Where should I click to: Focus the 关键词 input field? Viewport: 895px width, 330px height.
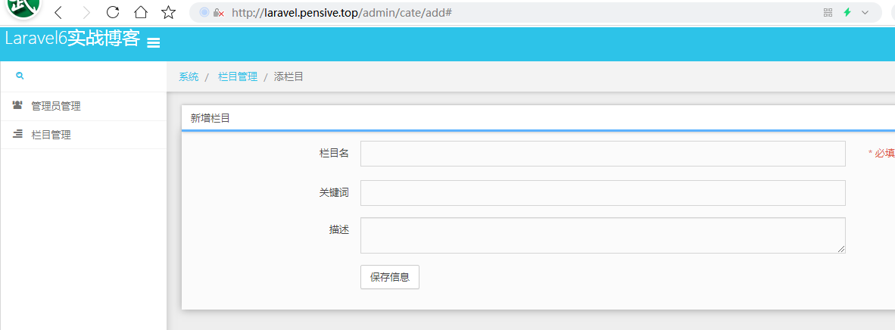(602, 193)
